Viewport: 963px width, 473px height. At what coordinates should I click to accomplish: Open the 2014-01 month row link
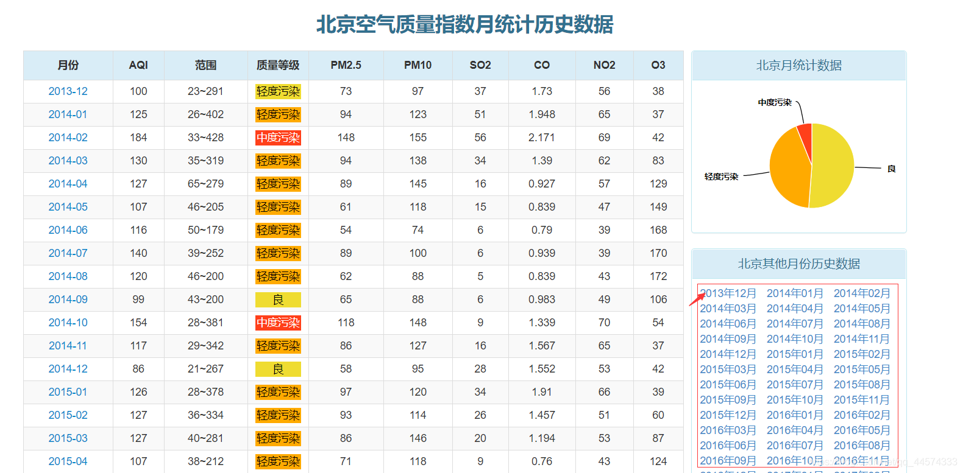pyautogui.click(x=68, y=114)
